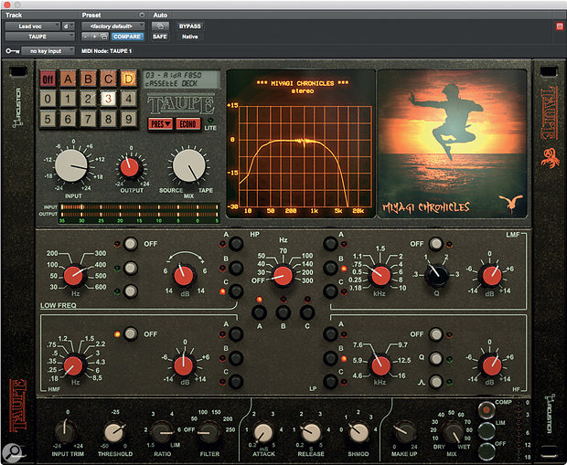Click the compressor ATTACK knob
567x465 pixels.
[x=263, y=432]
